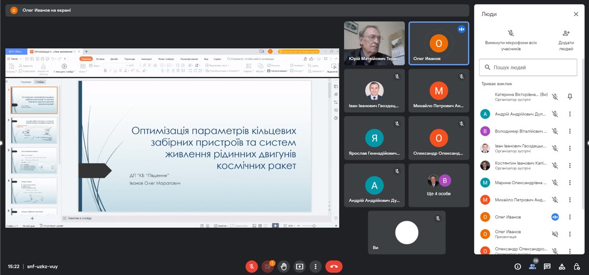Open more actions for Андрій Андрійович
This screenshot has height=275, width=589.
570,114
